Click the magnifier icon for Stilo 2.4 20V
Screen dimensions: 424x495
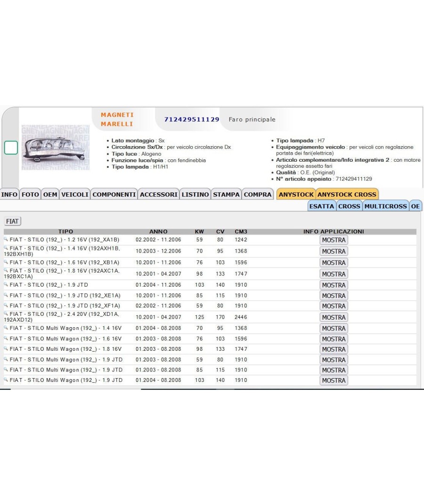6,314
